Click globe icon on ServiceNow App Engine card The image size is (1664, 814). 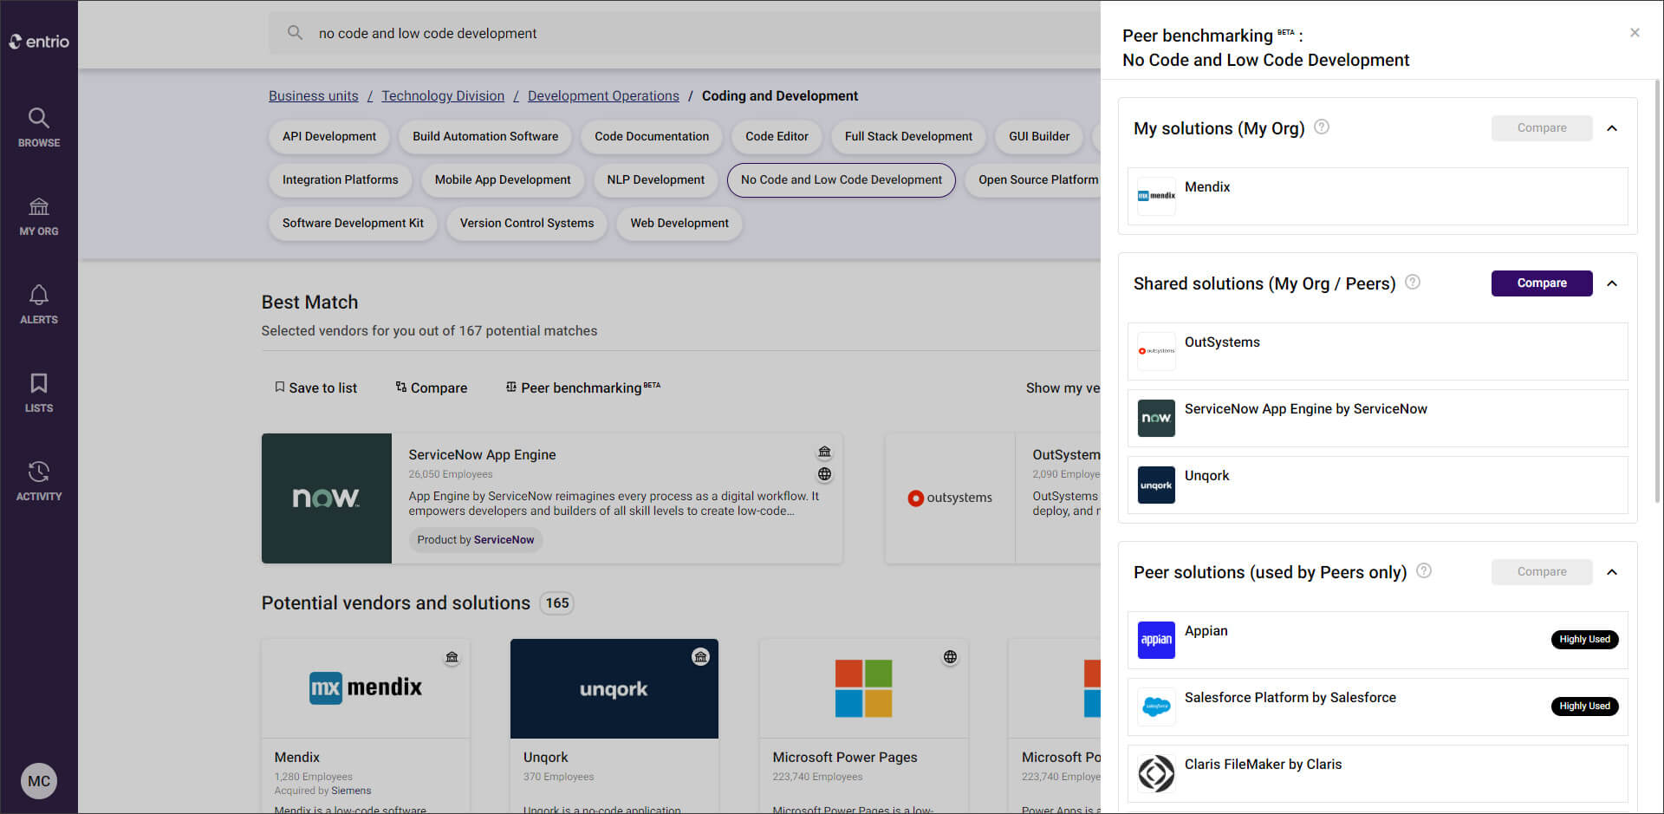(x=825, y=474)
